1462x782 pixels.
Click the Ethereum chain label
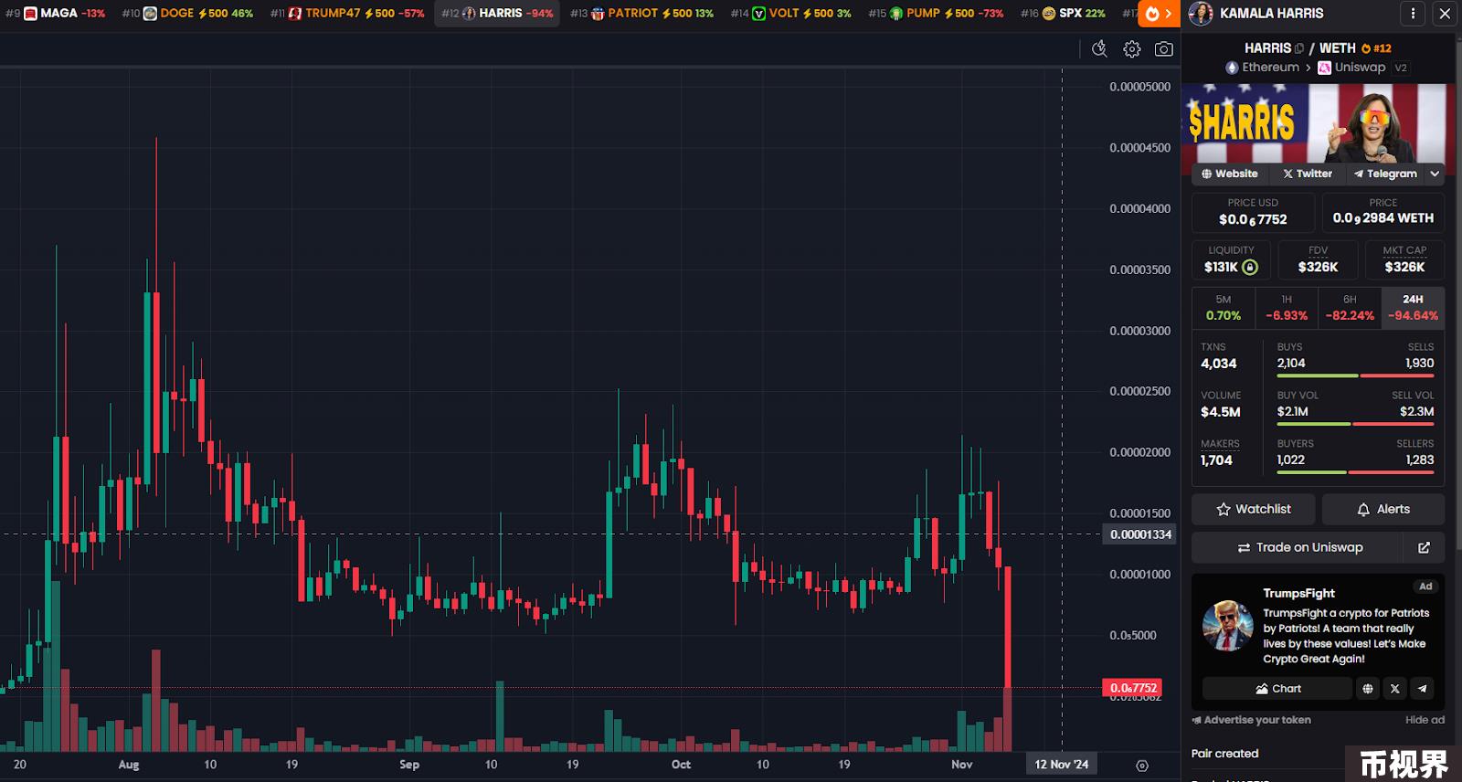pyautogui.click(x=1262, y=68)
